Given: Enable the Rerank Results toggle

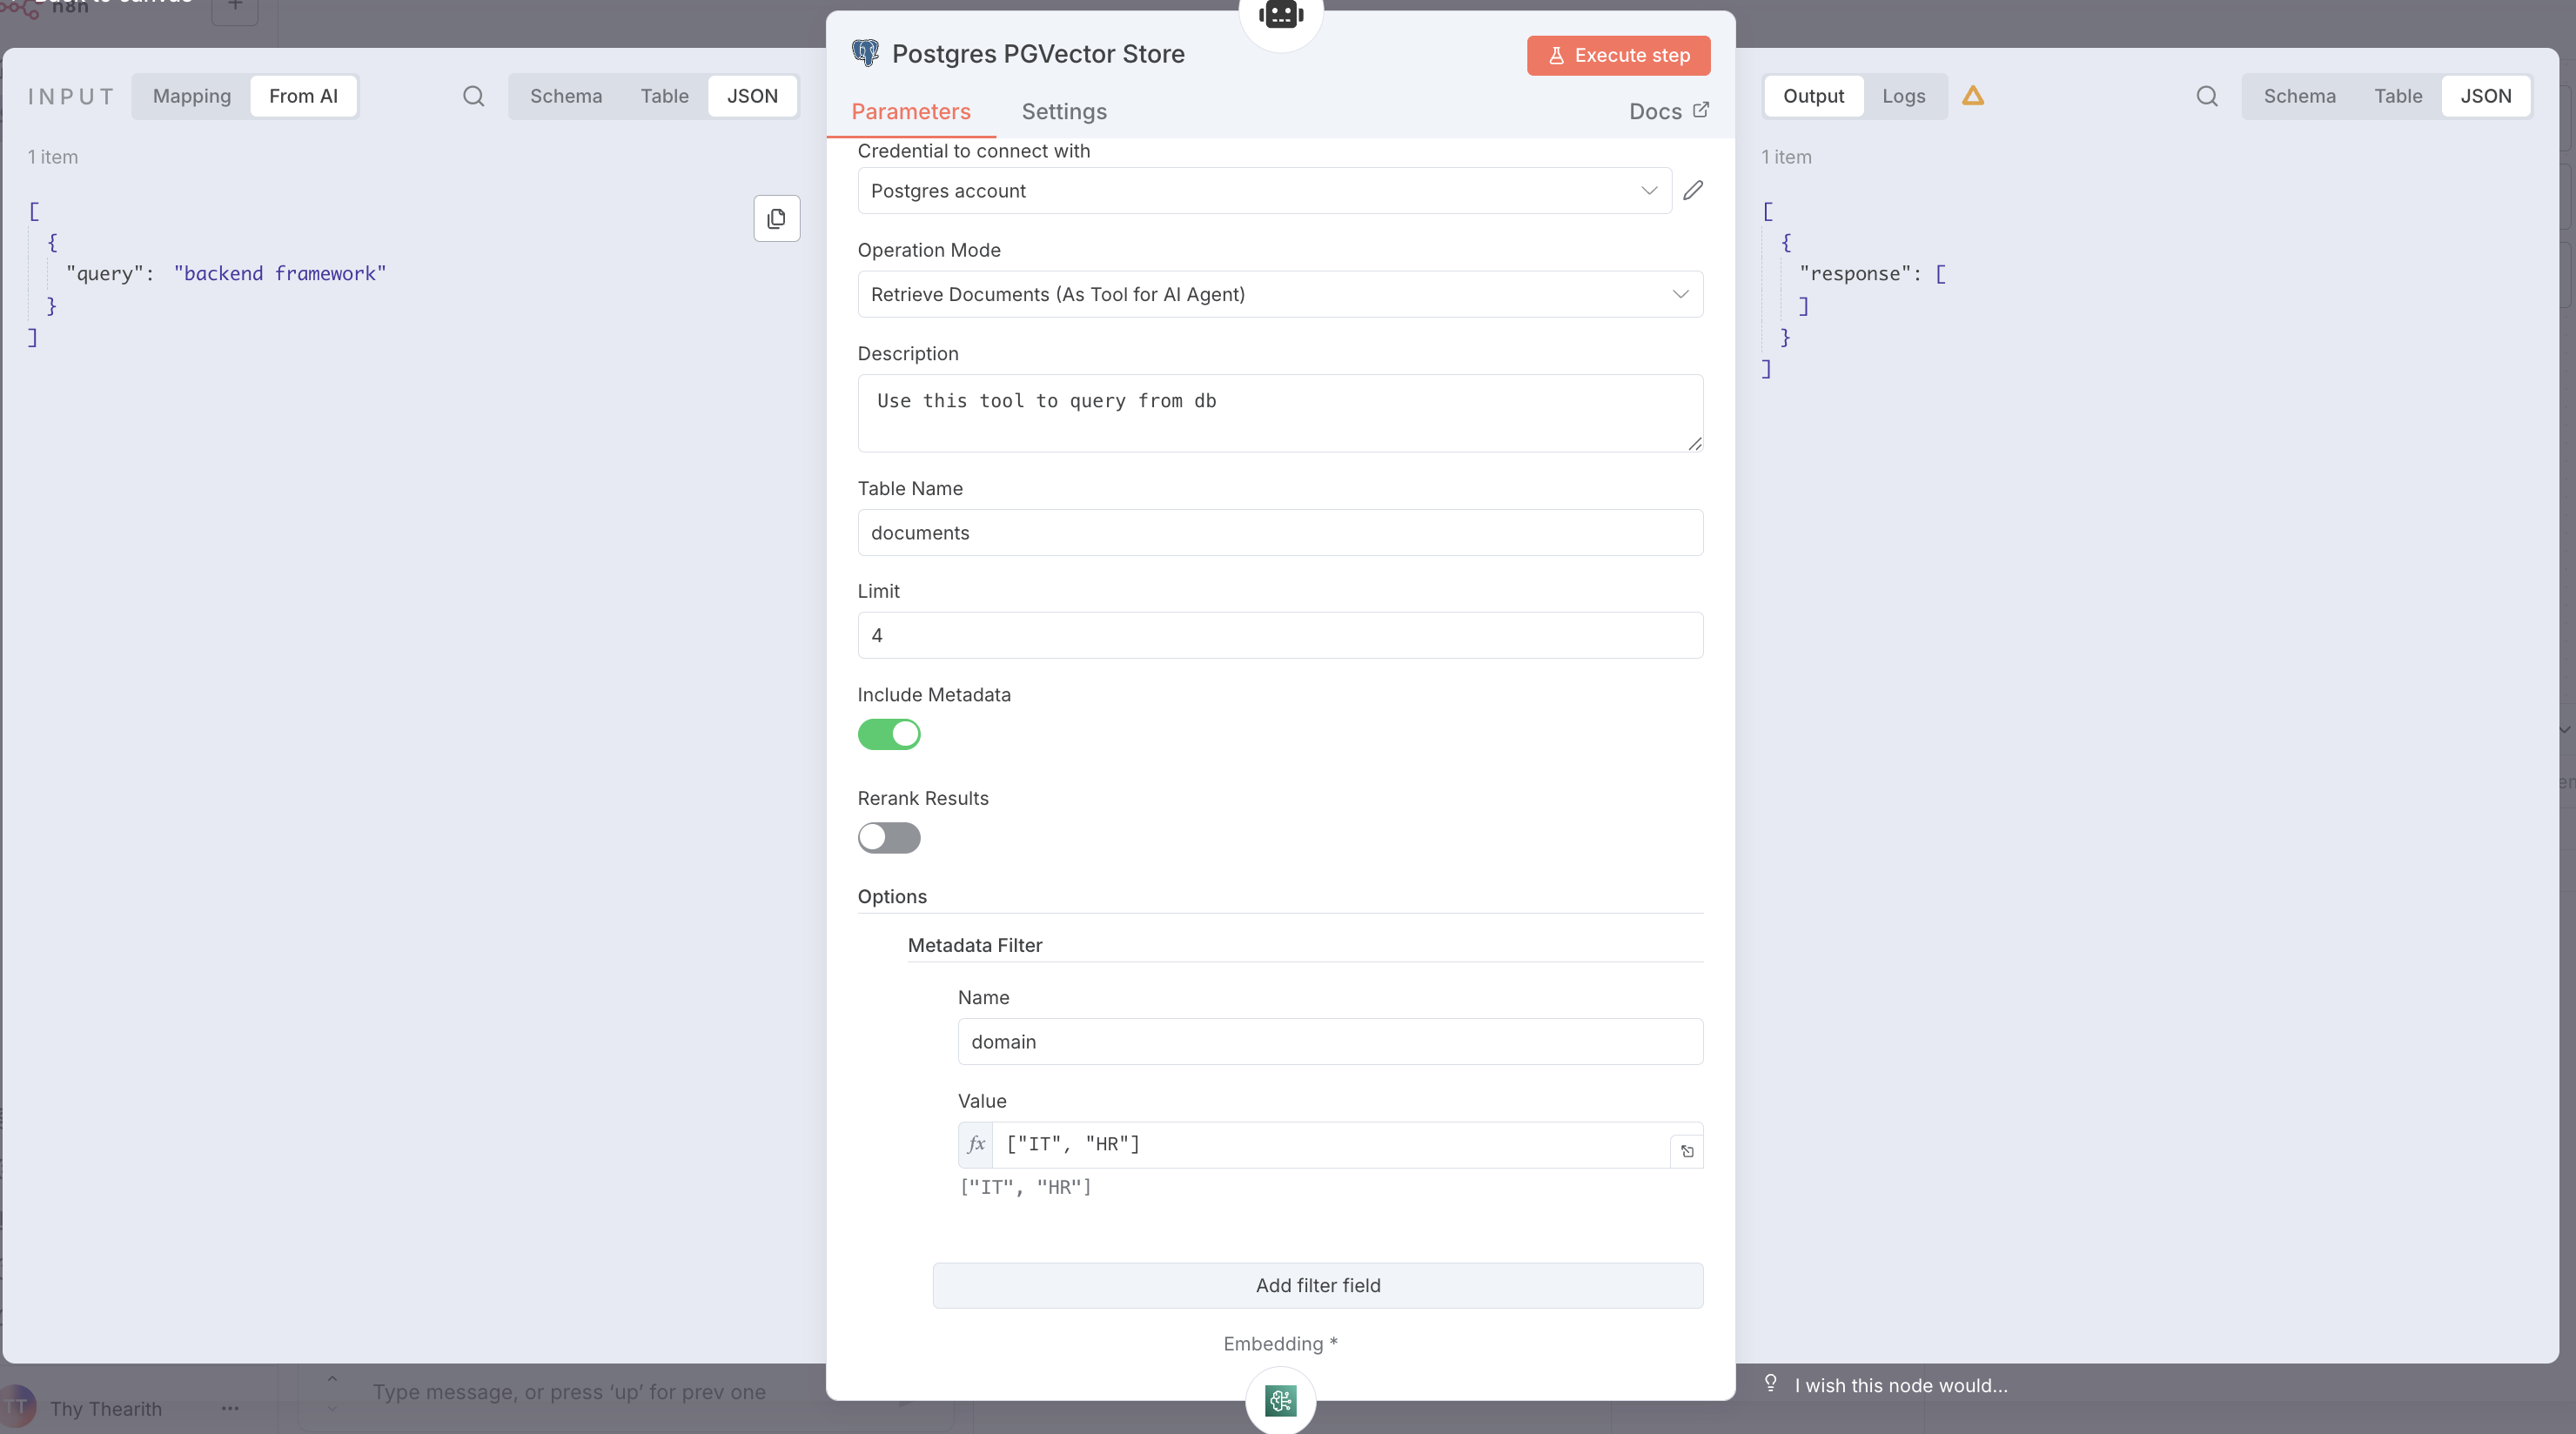Looking at the screenshot, I should [888, 837].
